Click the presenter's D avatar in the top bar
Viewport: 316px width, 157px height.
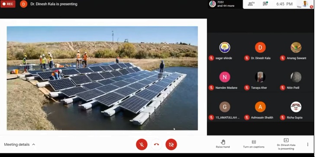pyautogui.click(x=23, y=4)
